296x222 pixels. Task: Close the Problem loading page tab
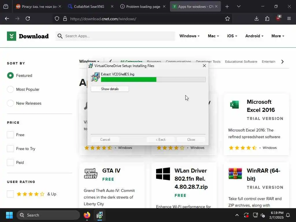(164, 7)
